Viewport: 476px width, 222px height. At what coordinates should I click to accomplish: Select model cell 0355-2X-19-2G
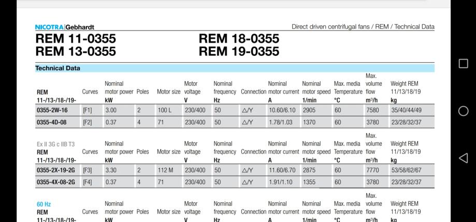click(x=55, y=170)
